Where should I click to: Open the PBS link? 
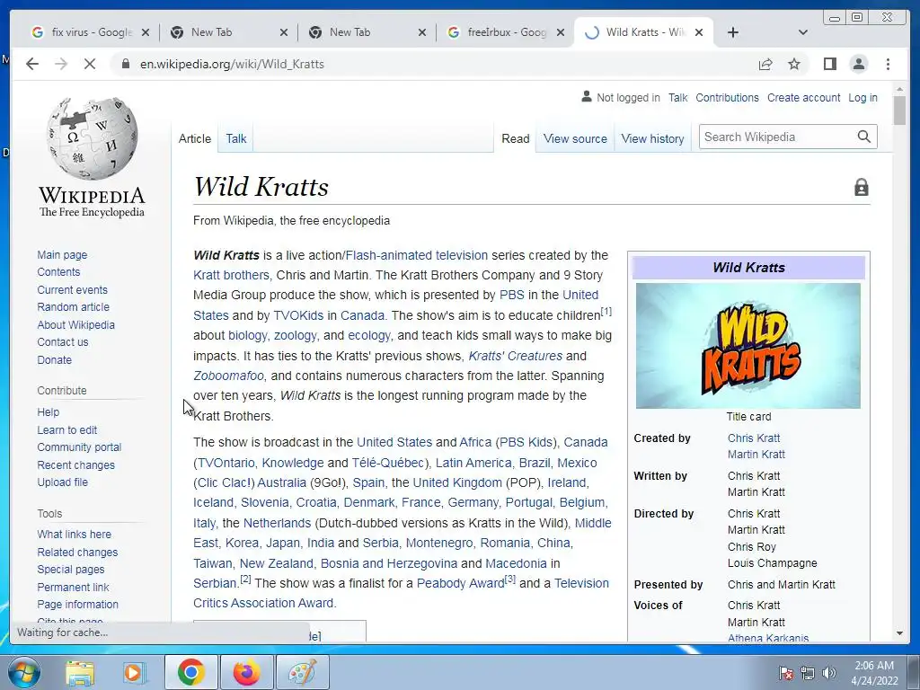[511, 295]
